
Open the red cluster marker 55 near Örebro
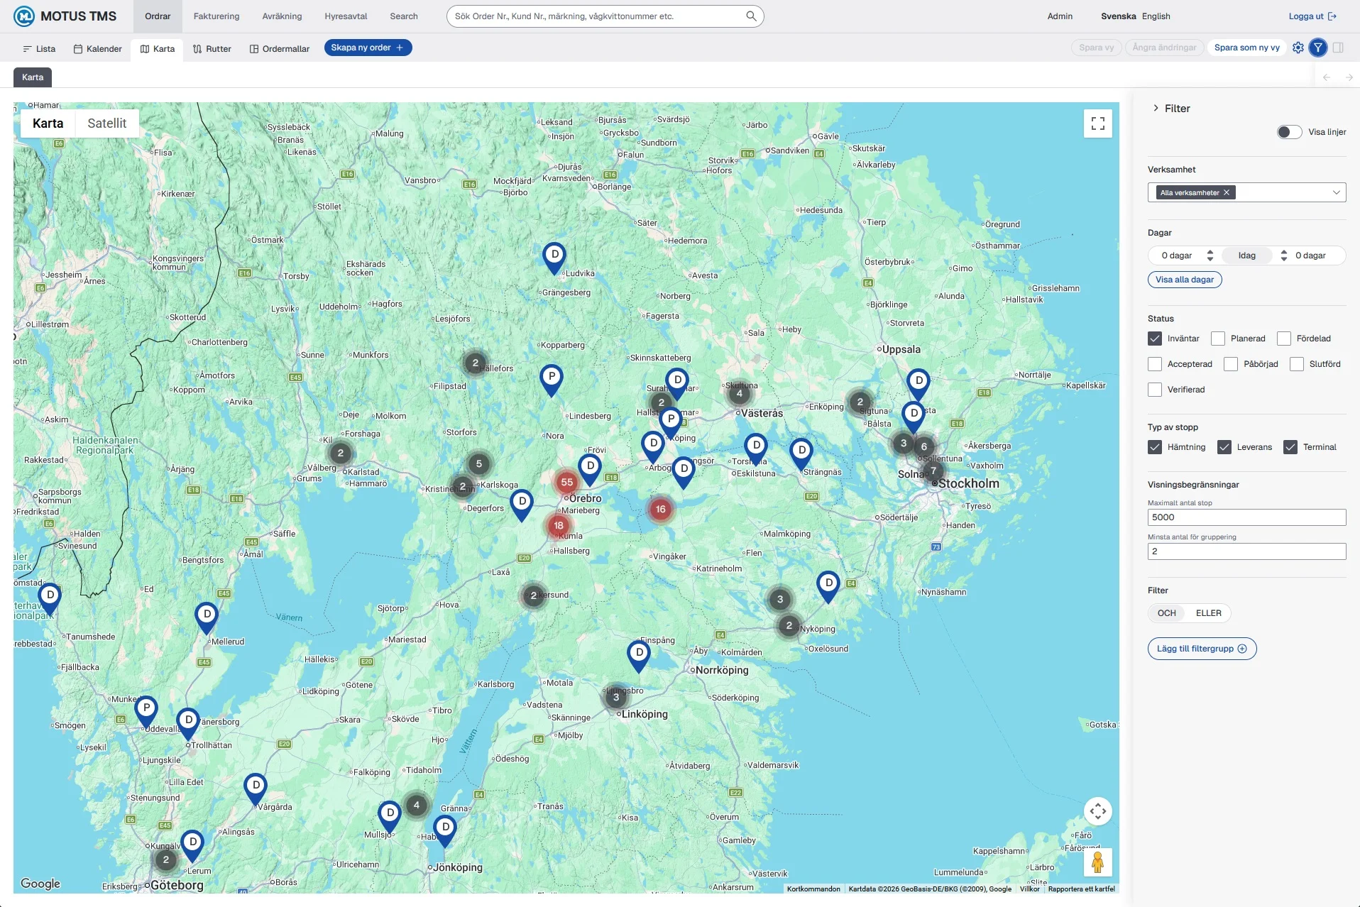click(566, 483)
